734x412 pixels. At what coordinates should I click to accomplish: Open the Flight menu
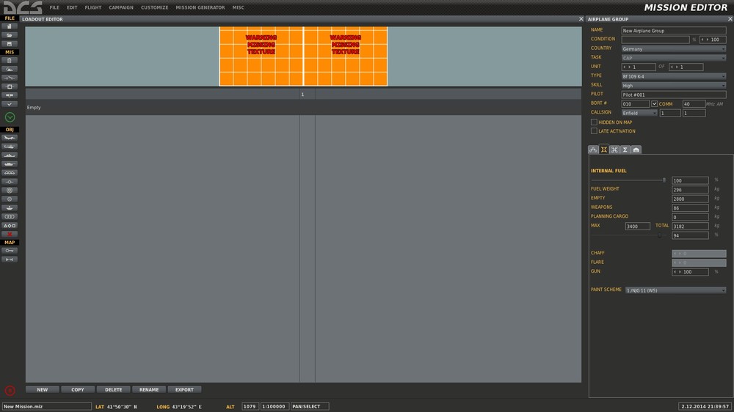point(92,7)
